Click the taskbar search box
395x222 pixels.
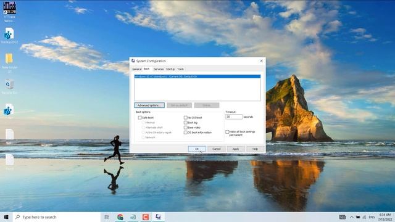coord(57,216)
